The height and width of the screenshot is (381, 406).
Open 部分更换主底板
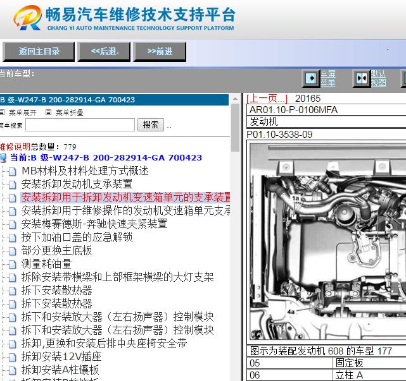tap(57, 251)
